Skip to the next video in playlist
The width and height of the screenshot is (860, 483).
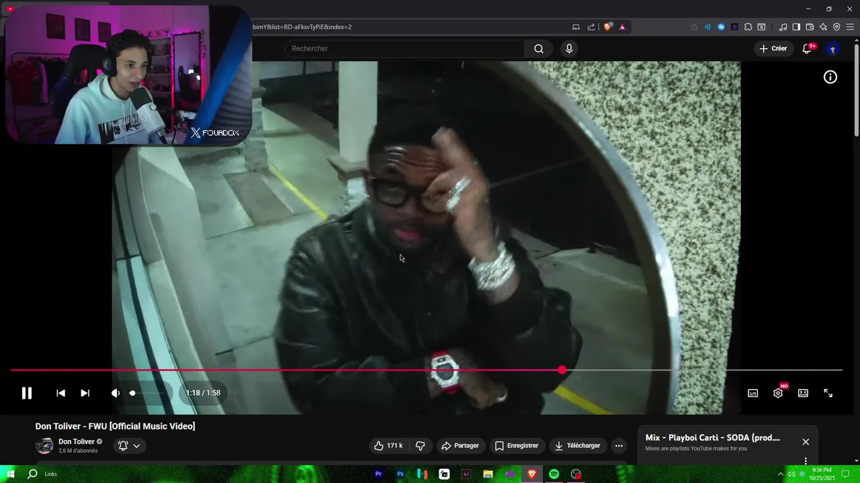(x=85, y=393)
